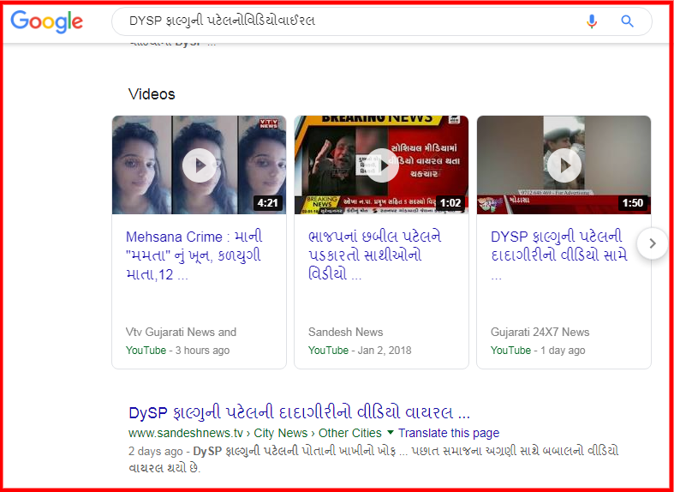Viewport: 674px width, 492px height.
Task: Click the Google logo
Action: pos(46,21)
